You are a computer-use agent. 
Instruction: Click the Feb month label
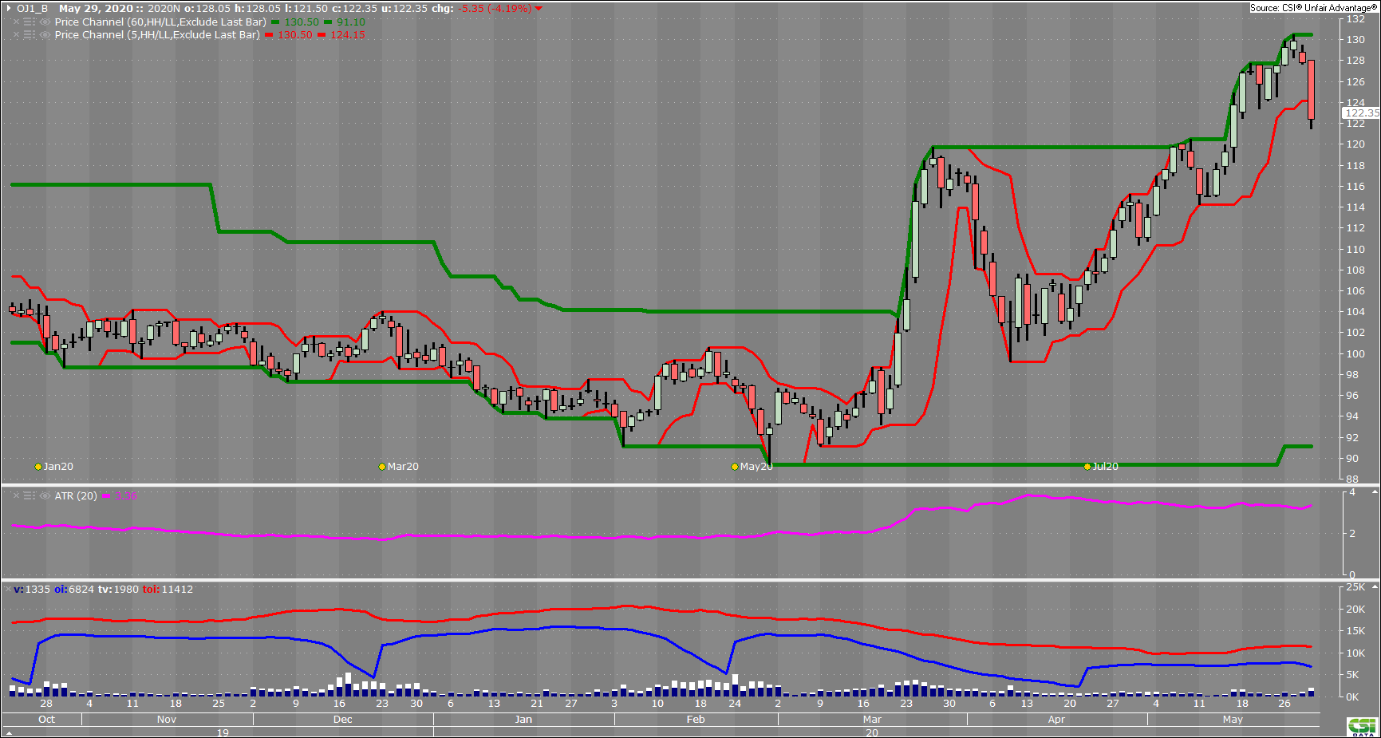pos(696,720)
